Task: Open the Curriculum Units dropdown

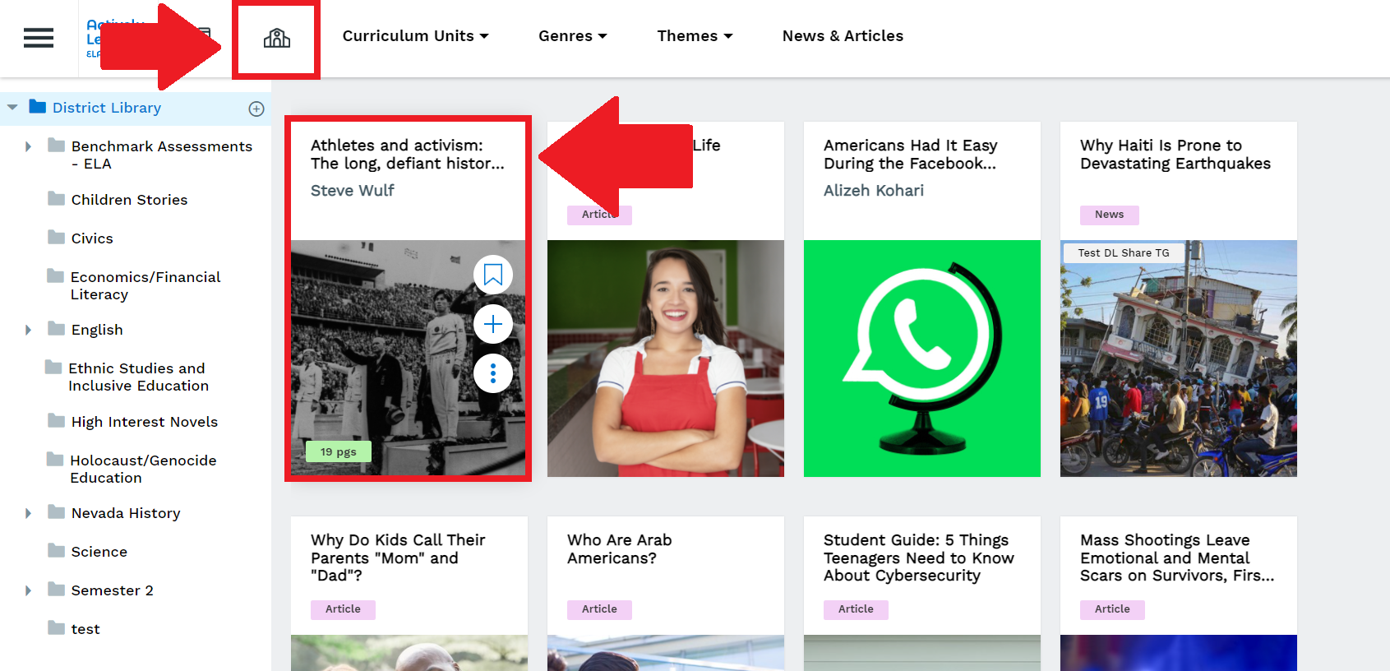Action: pos(415,36)
